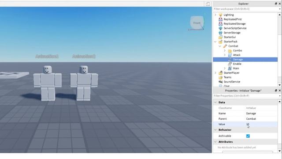This screenshot has width=282, height=159.
Task: Collapse the StarterPack node
Action: click(215, 42)
